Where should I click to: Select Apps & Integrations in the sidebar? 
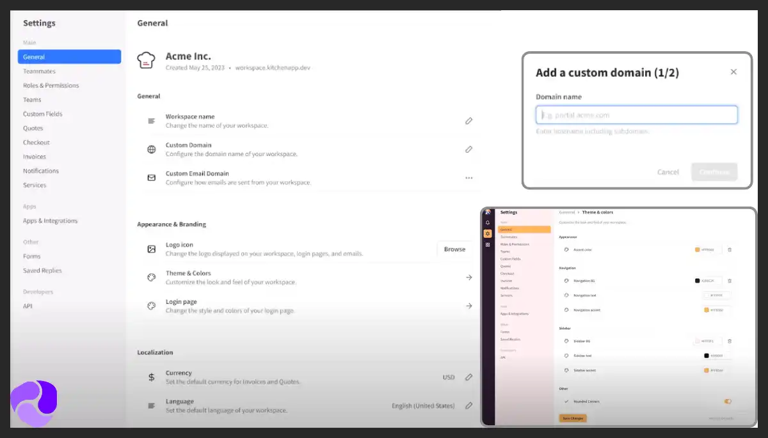[50, 221]
